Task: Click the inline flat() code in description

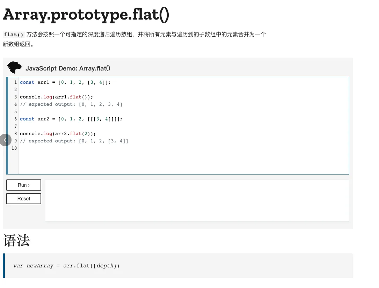Action: tap(14, 35)
